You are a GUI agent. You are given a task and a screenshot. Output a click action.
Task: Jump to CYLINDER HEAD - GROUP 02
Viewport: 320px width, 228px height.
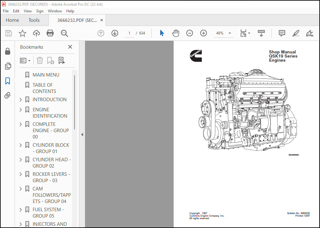click(x=52, y=163)
